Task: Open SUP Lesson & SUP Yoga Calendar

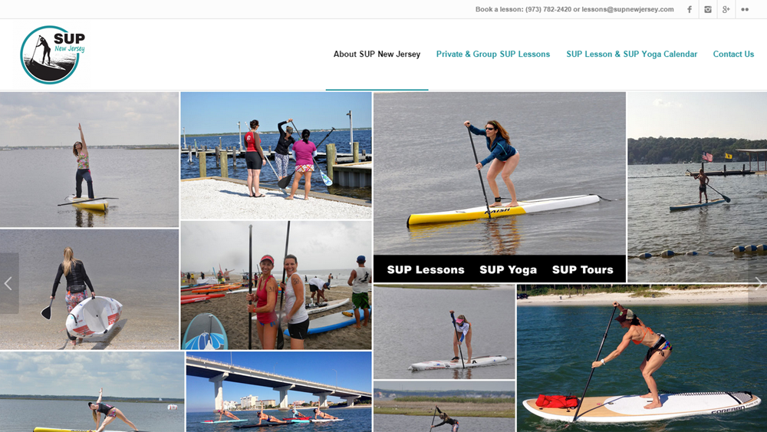Action: (631, 54)
